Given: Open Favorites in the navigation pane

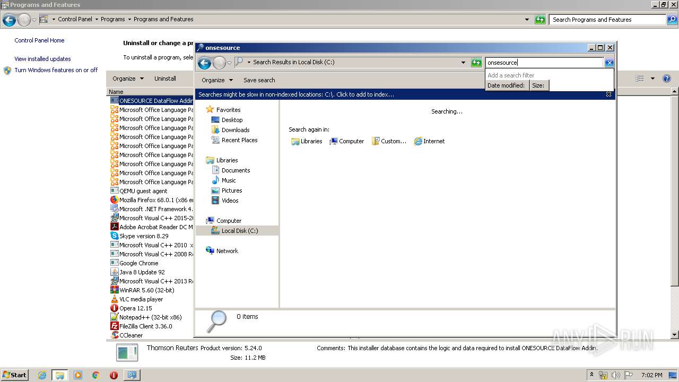Looking at the screenshot, I should tap(228, 110).
